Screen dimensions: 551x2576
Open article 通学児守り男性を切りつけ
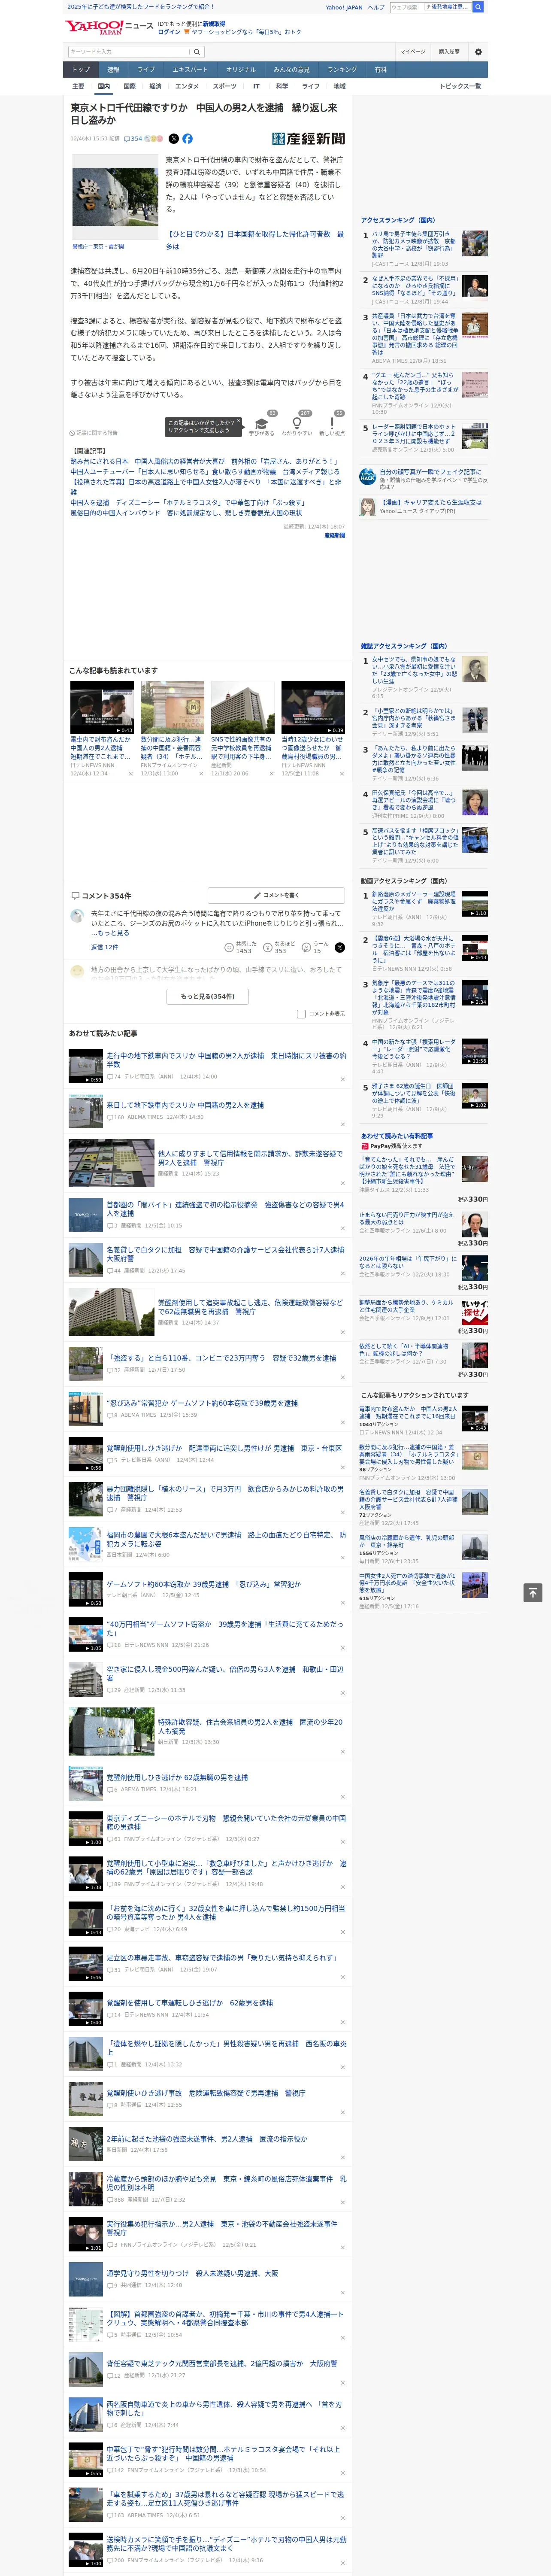(192, 2273)
